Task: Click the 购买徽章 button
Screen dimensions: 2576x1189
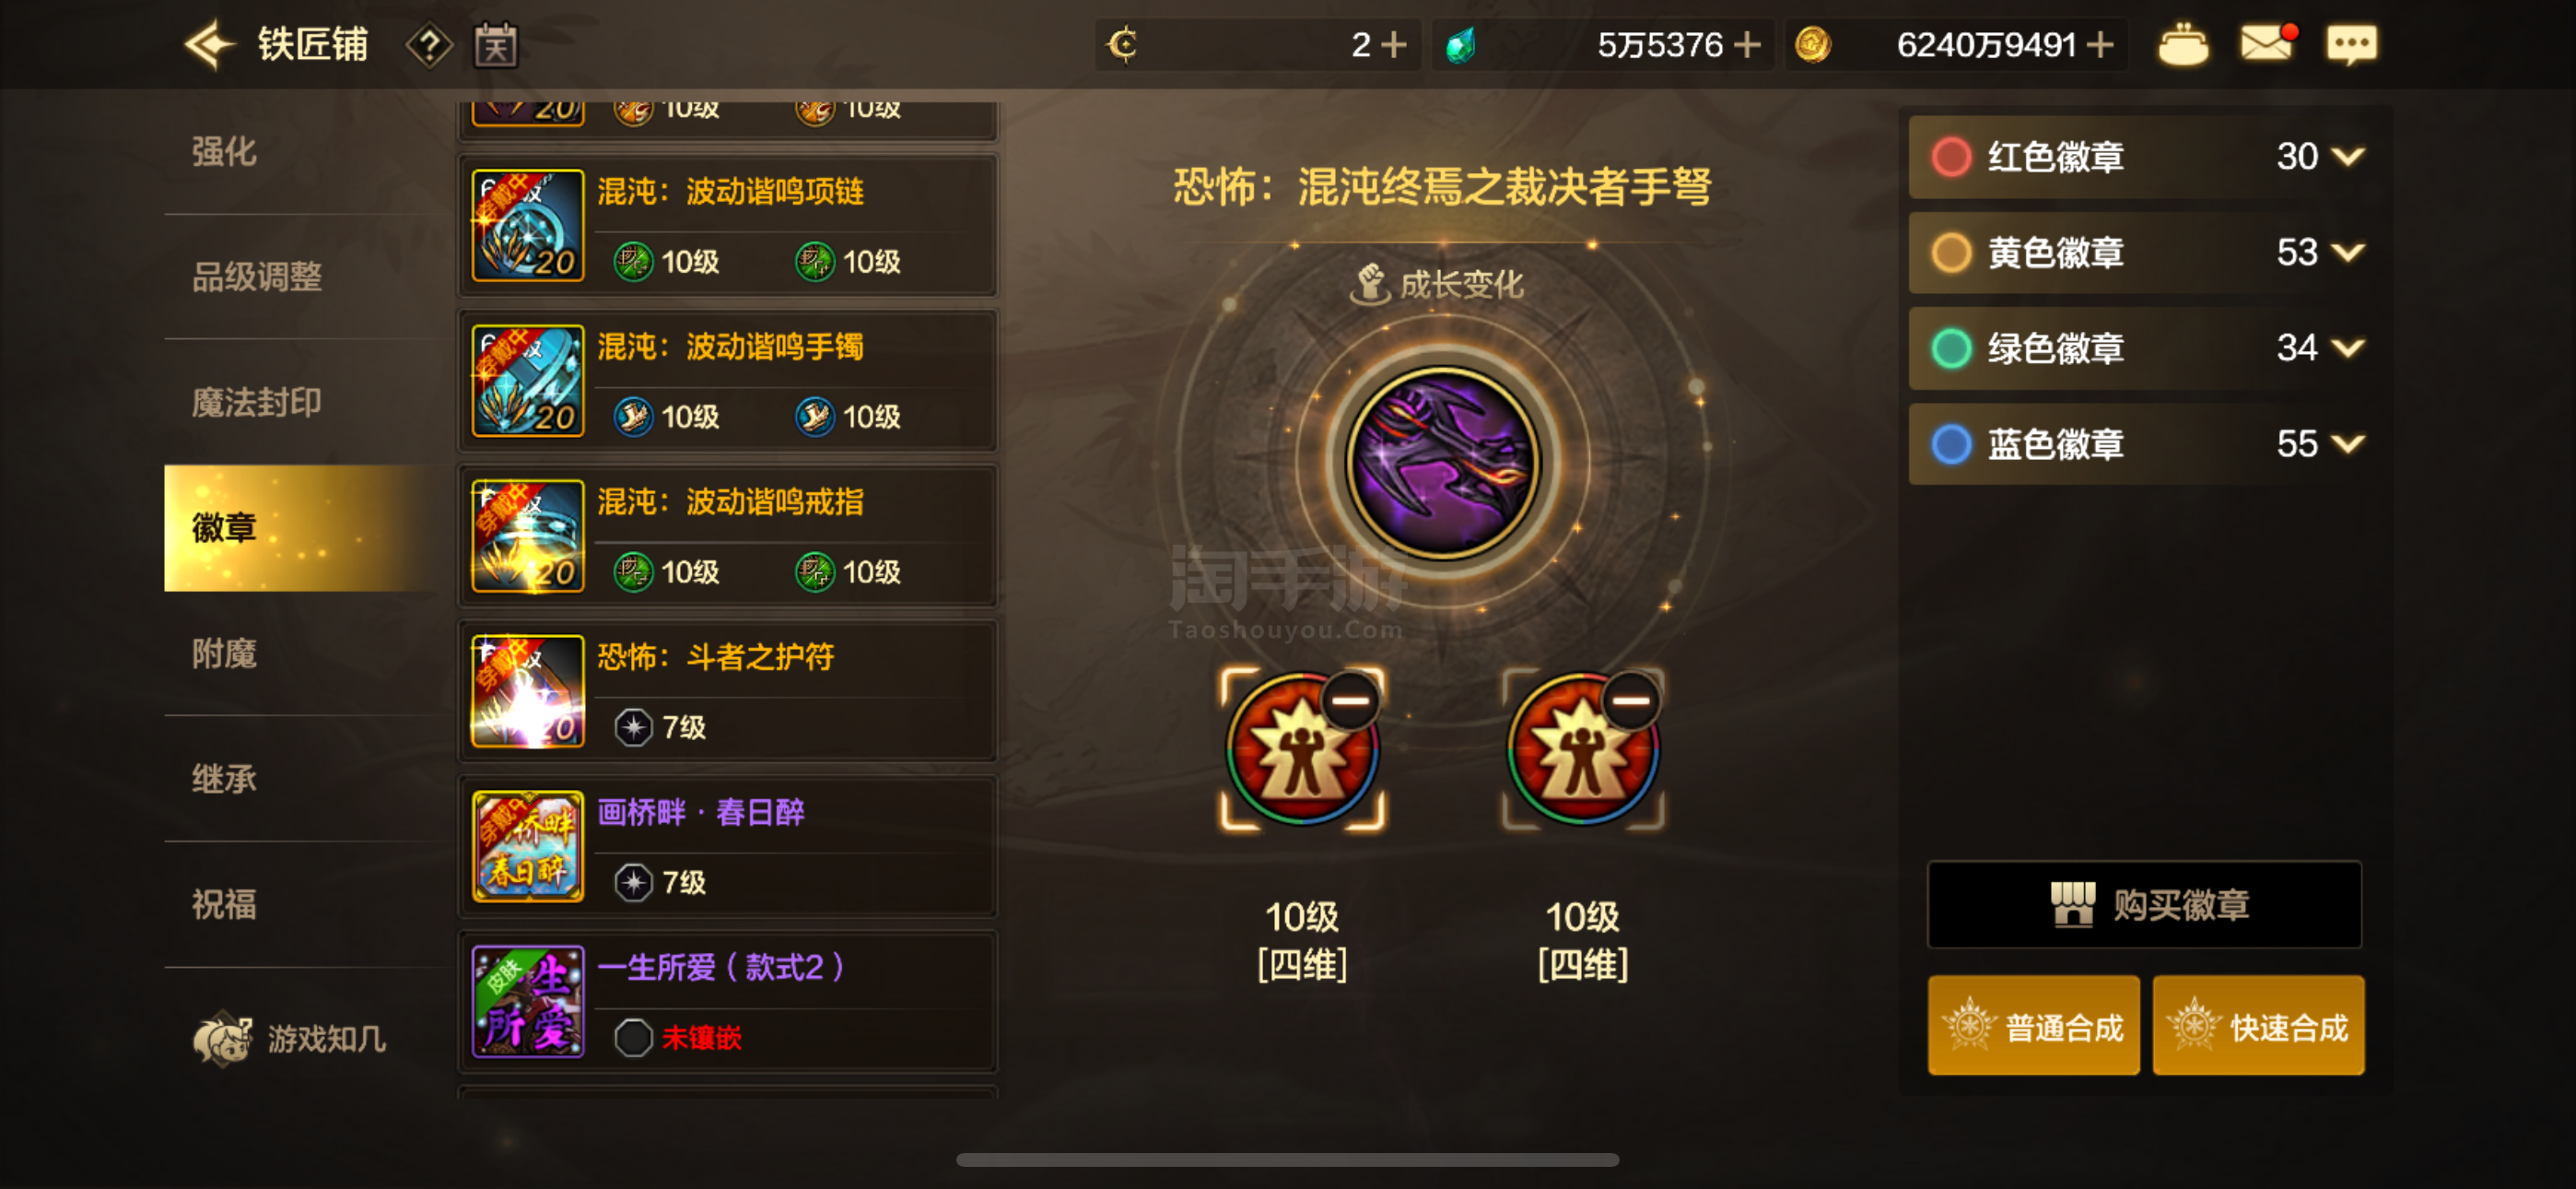Action: click(2145, 905)
